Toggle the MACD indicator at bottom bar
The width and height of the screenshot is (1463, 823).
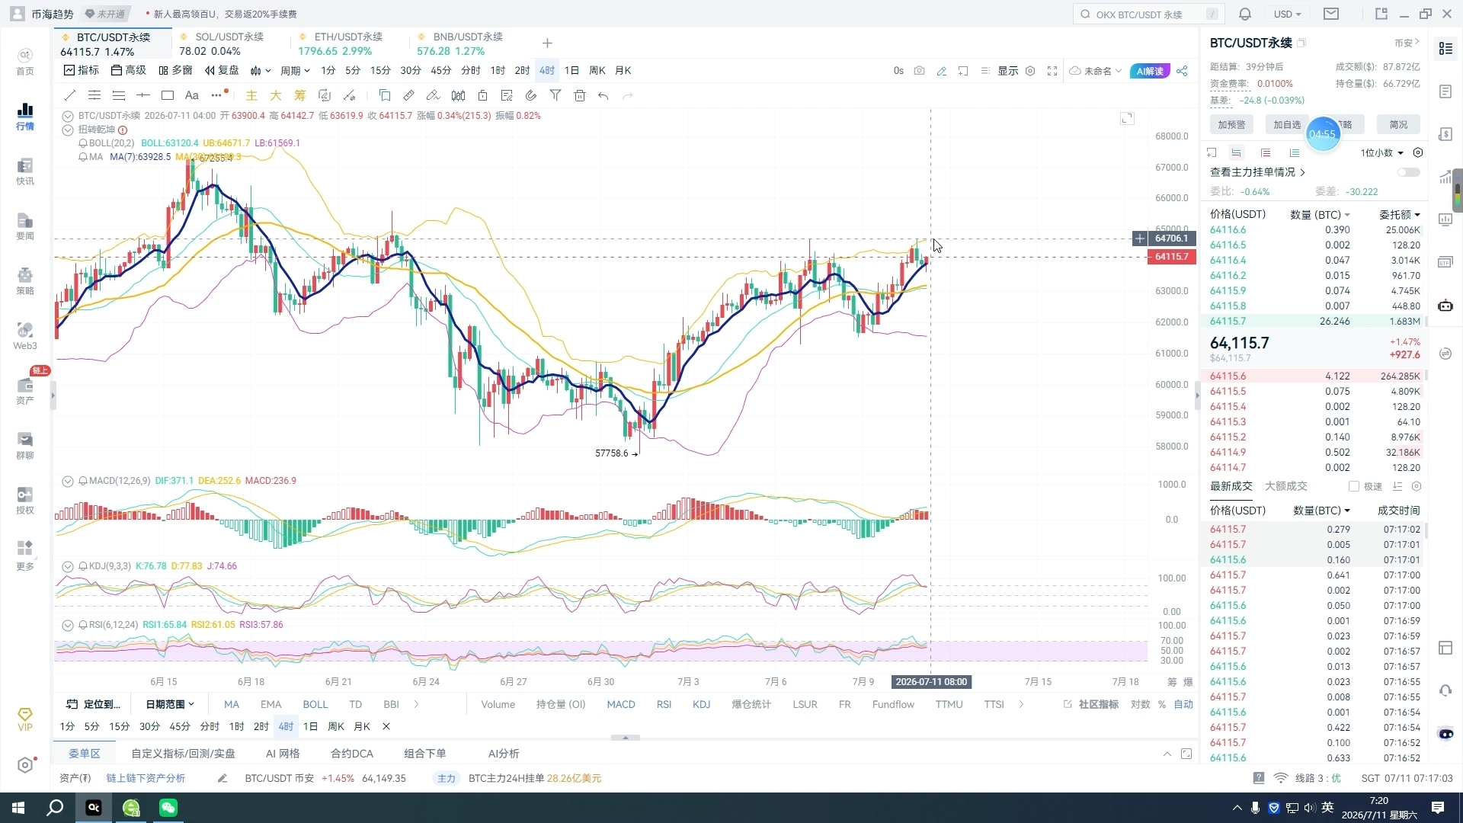coord(621,704)
